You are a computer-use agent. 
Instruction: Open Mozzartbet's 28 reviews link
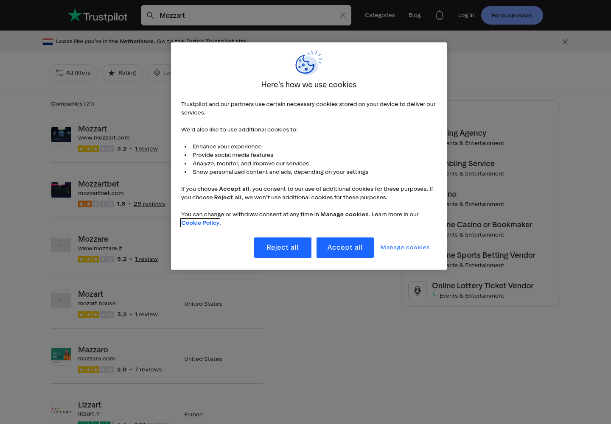click(x=149, y=204)
